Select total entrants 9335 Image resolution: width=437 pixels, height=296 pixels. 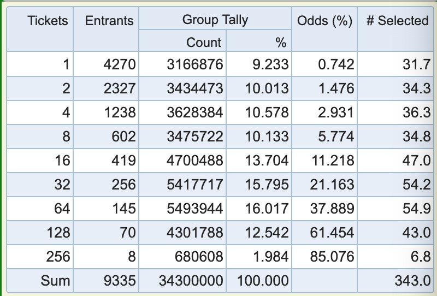click(120, 281)
